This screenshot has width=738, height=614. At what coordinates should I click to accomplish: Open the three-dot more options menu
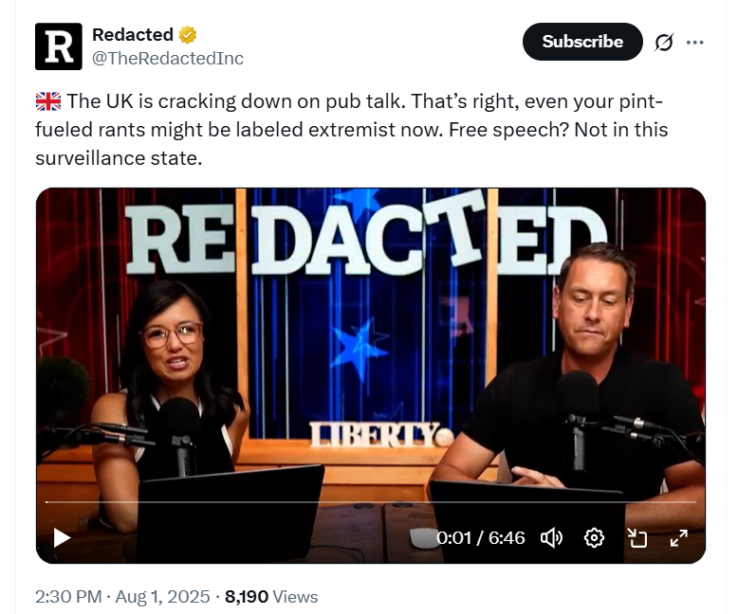click(694, 43)
